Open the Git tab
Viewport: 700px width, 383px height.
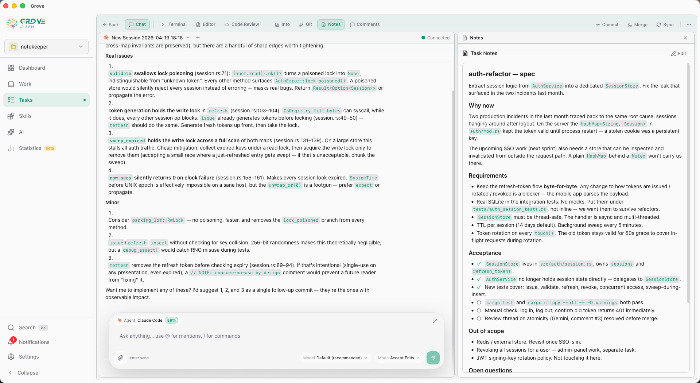tap(306, 24)
